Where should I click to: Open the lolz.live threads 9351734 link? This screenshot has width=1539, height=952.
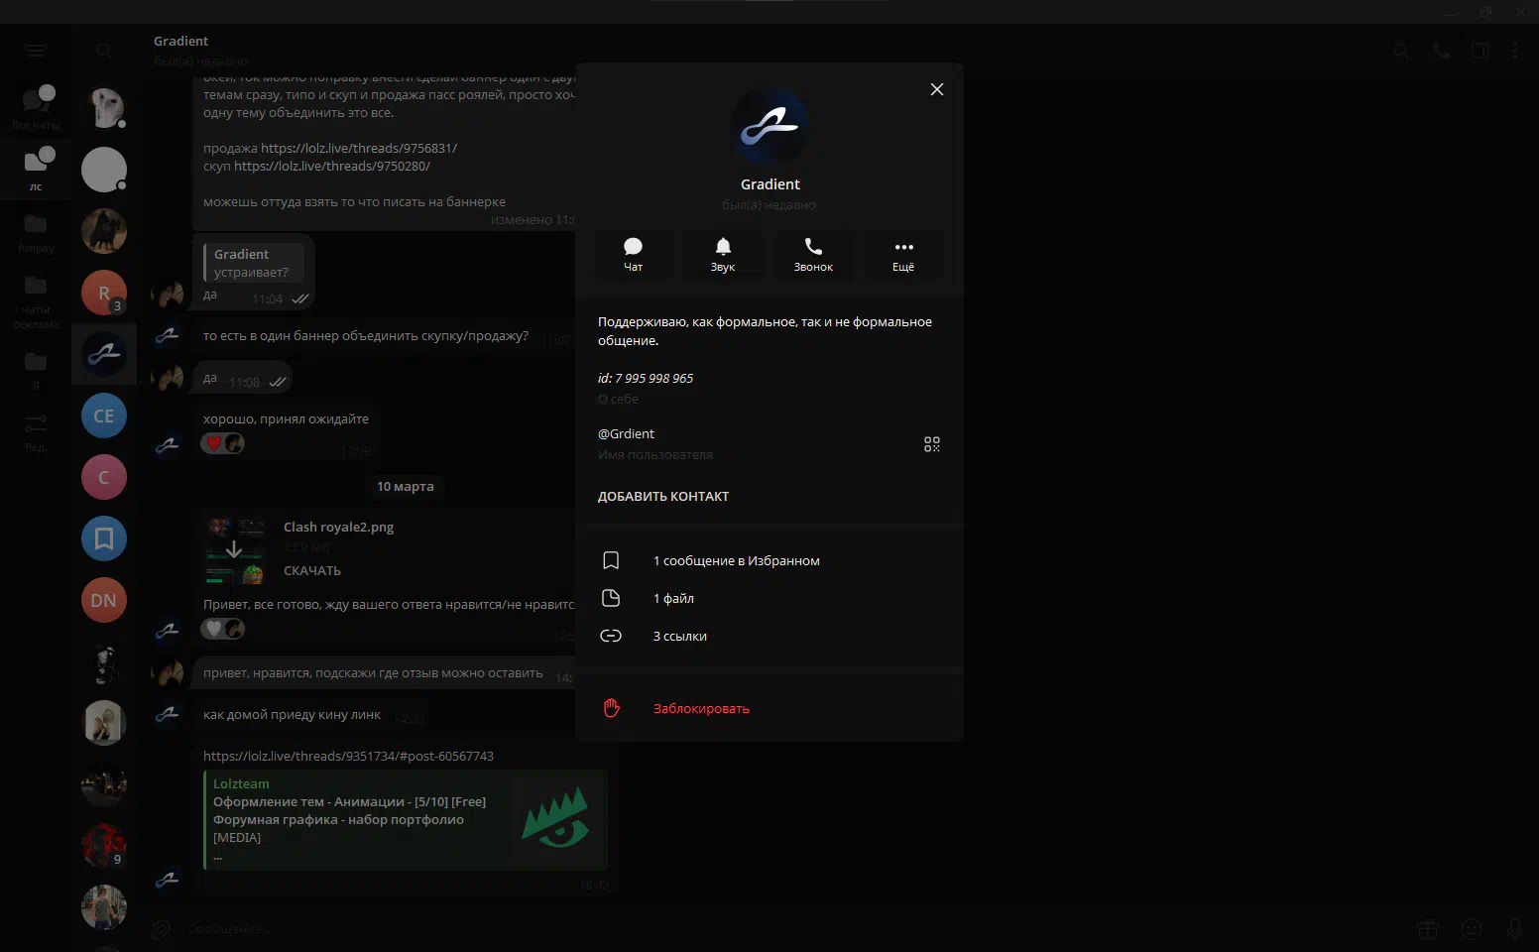coord(348,757)
